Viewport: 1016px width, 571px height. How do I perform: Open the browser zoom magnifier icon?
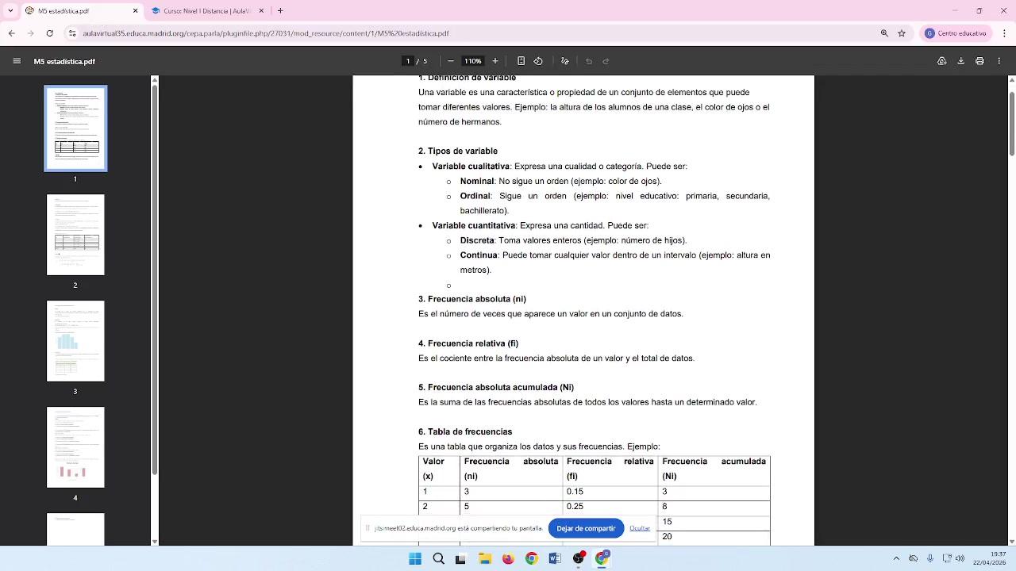[884, 33]
